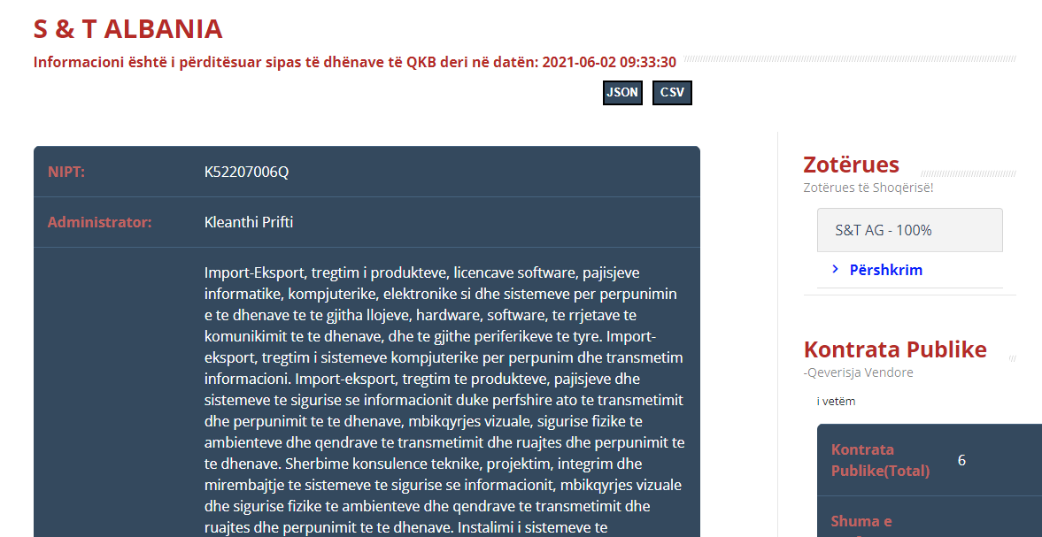Viewport: 1042px width, 537px height.
Task: Click the Administrator label
Action: tap(100, 222)
